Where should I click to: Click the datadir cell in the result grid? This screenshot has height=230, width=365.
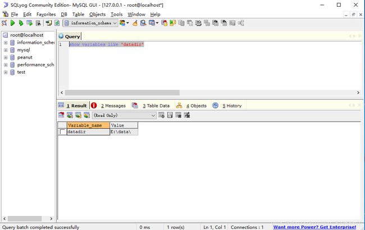click(88, 132)
